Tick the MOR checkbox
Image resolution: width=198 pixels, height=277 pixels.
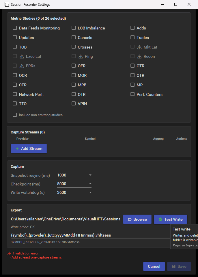click(74, 75)
